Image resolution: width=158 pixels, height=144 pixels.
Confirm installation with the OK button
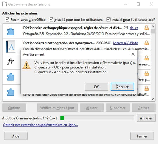click(x=97, y=87)
